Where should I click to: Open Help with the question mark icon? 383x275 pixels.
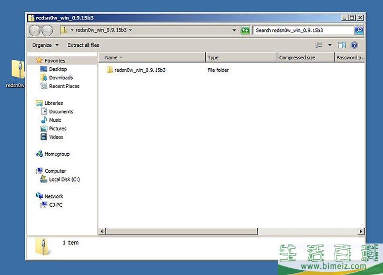354,45
